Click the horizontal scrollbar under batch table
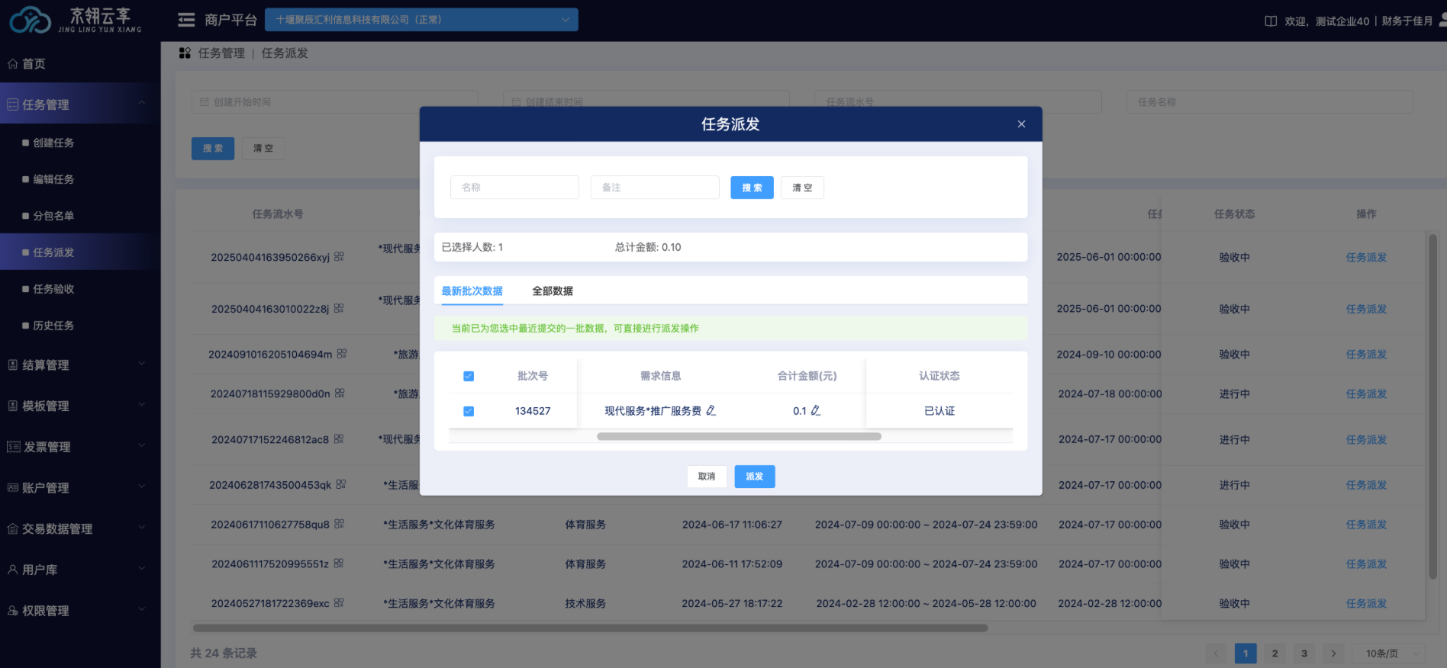The height and width of the screenshot is (668, 1447). tap(739, 437)
